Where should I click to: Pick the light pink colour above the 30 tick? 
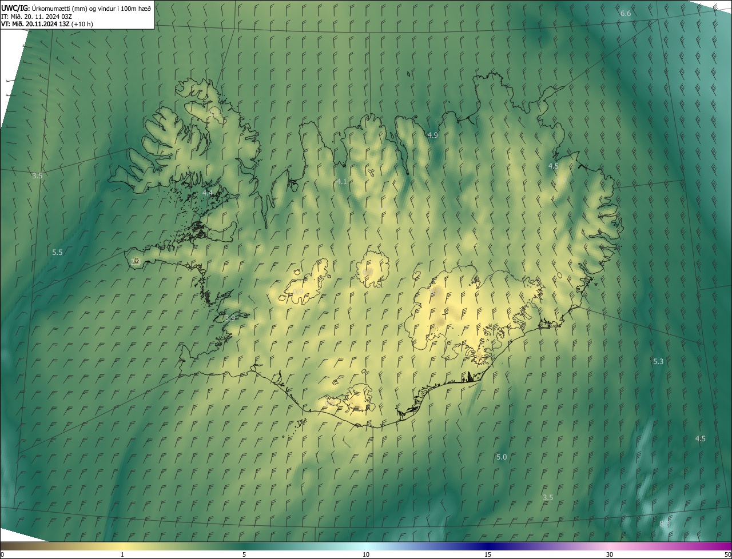point(610,546)
